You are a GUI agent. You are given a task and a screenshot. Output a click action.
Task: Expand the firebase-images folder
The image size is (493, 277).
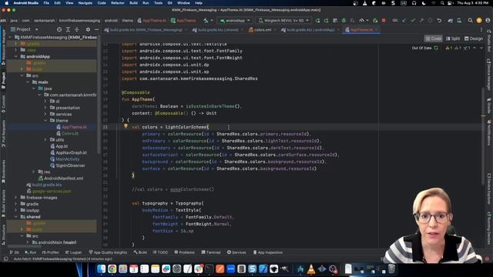15,198
